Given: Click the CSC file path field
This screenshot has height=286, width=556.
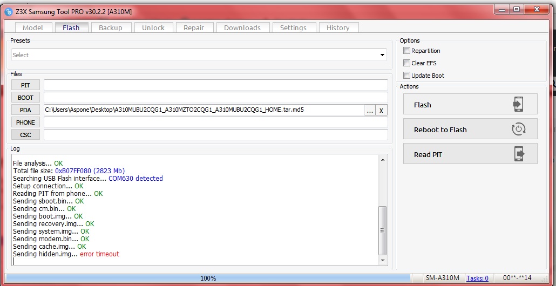Looking at the screenshot, I should click(216, 135).
